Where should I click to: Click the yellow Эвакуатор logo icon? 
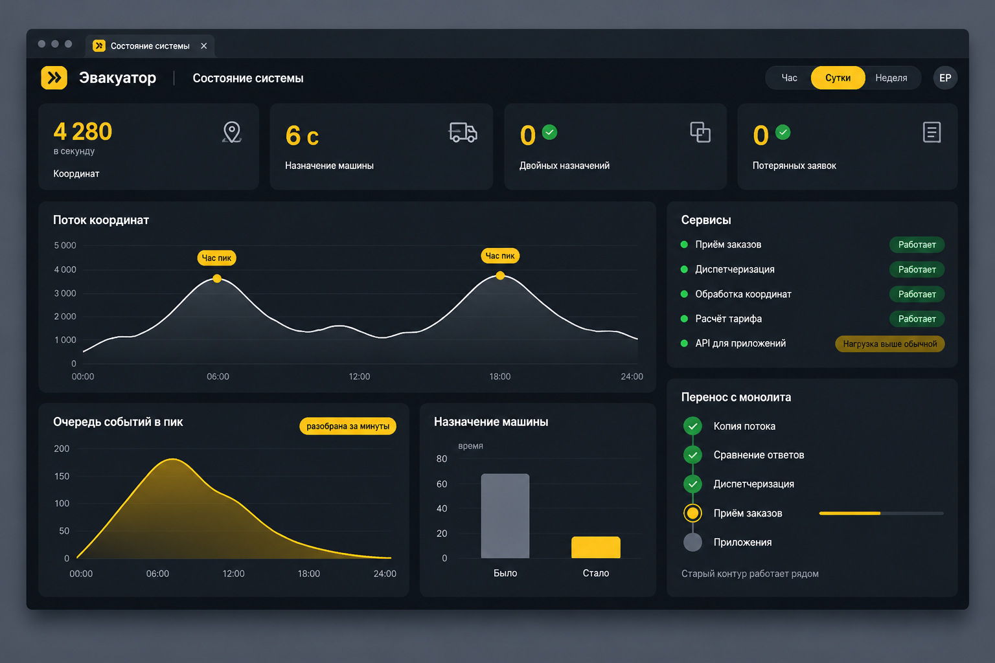[x=54, y=78]
